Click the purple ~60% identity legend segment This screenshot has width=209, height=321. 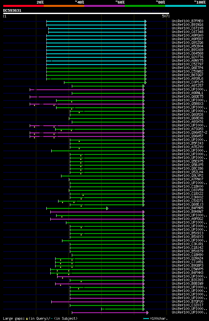pyautogui.click(x=104, y=6)
